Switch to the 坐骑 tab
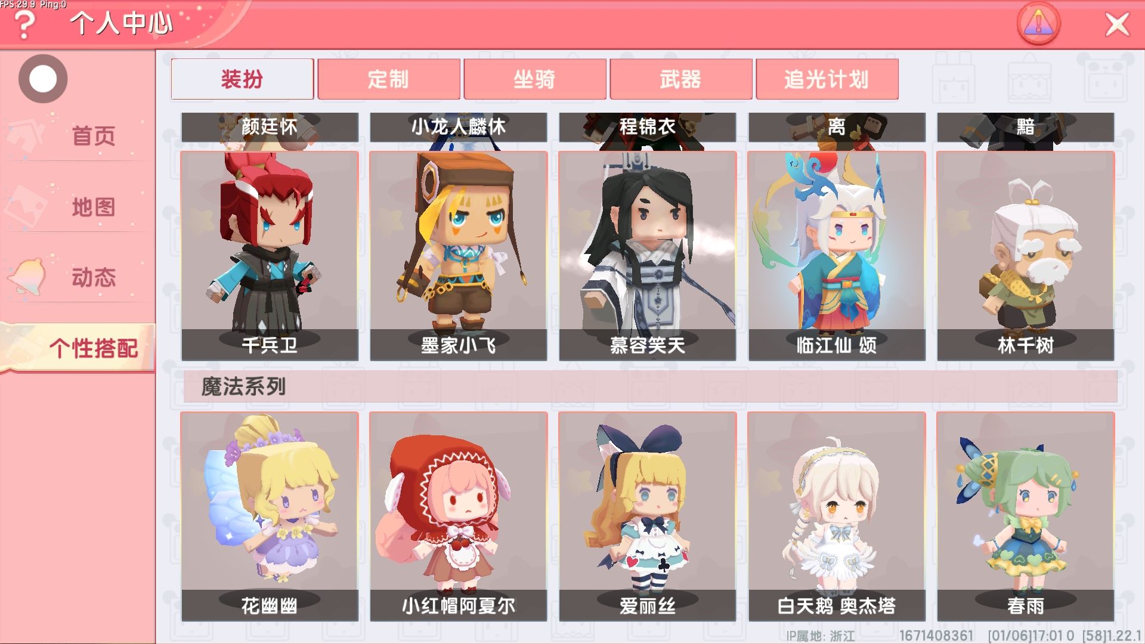Screen dimensions: 1145x644 [535, 79]
